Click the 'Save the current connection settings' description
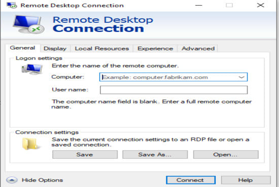Screen dimensions: 279x187 pos(150,142)
